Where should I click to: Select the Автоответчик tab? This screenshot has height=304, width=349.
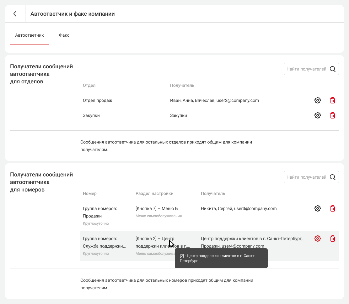30,35
